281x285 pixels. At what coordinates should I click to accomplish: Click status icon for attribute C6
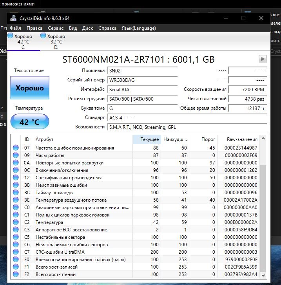(16, 244)
